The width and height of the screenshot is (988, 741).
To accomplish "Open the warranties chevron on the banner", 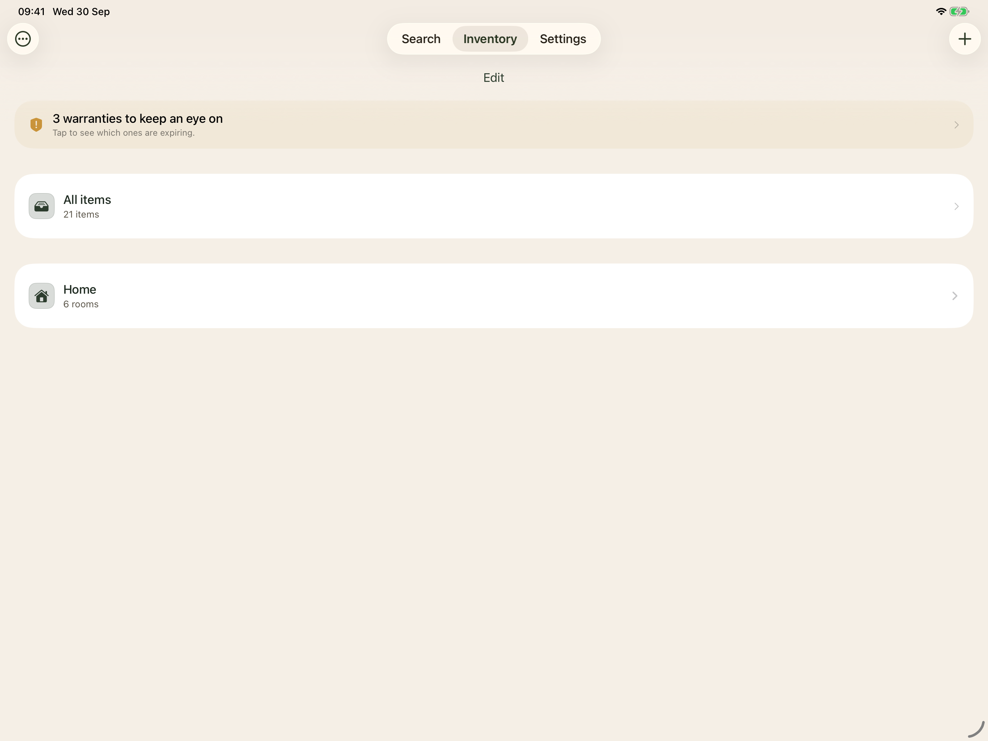I will [956, 125].
